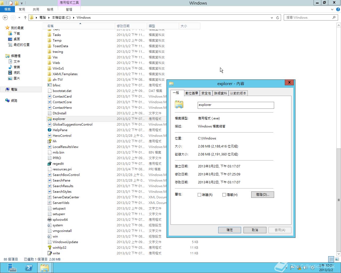Open the recent locations dropdown arrow
The width and height of the screenshot is (341, 273).
pos(19,18)
